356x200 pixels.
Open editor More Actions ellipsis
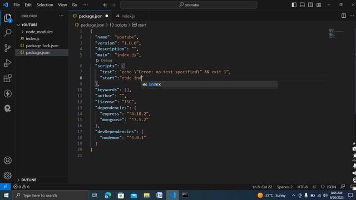pos(352,16)
